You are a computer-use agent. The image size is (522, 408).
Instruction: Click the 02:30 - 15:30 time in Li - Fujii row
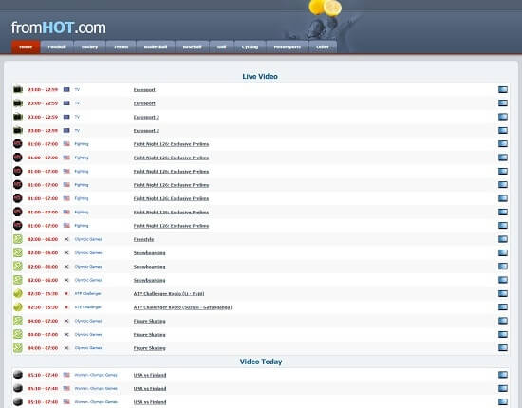click(43, 294)
